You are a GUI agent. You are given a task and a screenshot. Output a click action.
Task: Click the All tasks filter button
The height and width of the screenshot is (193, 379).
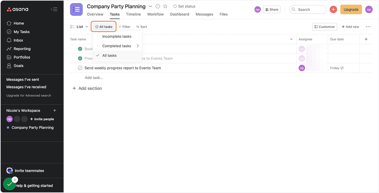[x=104, y=27]
